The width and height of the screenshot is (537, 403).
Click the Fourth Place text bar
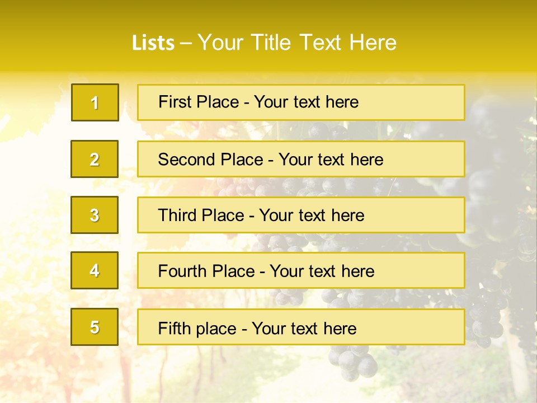point(301,270)
